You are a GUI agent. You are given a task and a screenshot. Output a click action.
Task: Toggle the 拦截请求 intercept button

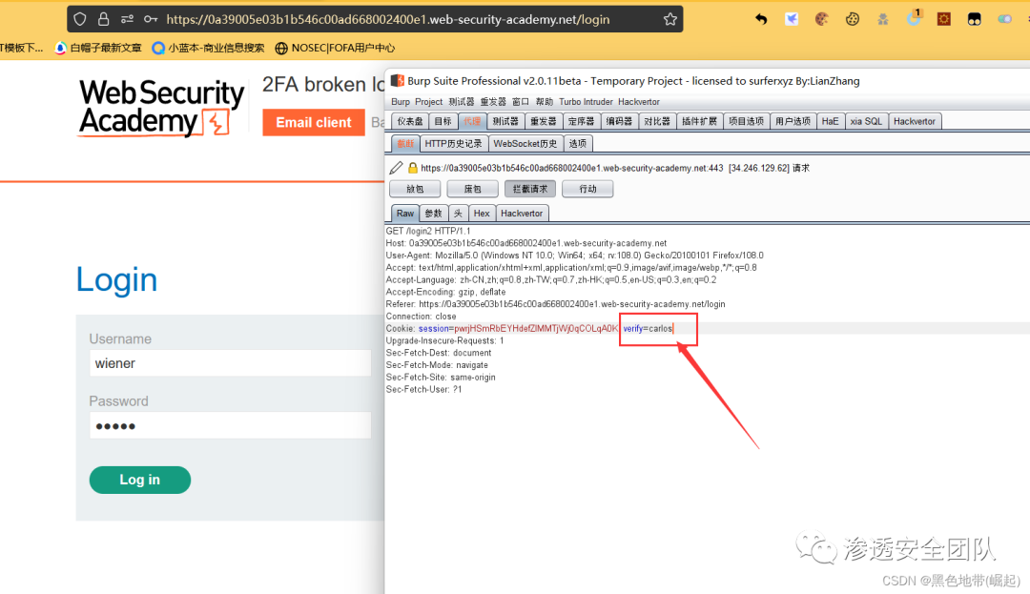[530, 189]
